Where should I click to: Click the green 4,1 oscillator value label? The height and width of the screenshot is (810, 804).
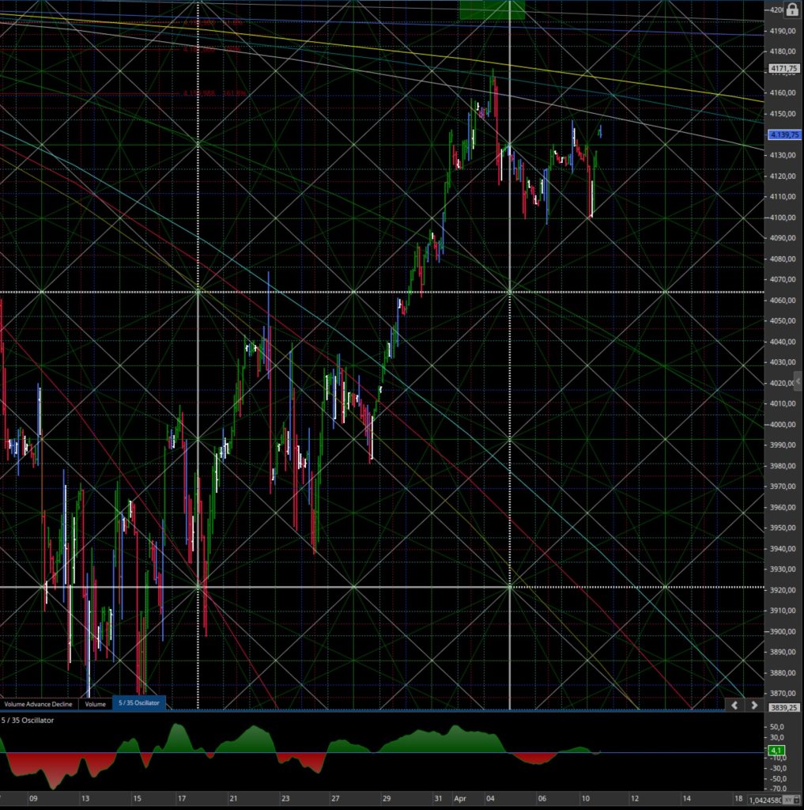click(776, 750)
